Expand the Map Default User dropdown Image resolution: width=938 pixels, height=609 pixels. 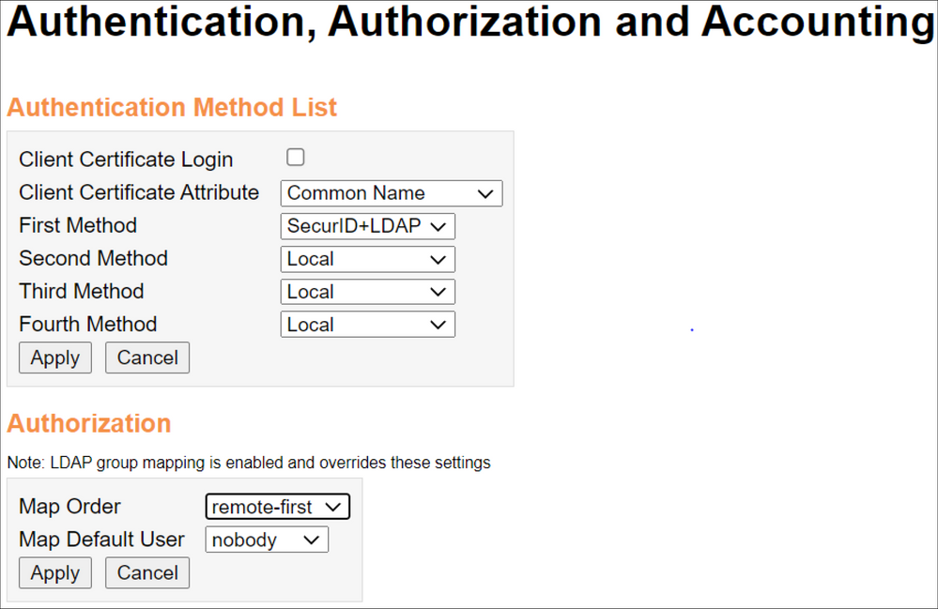click(267, 540)
